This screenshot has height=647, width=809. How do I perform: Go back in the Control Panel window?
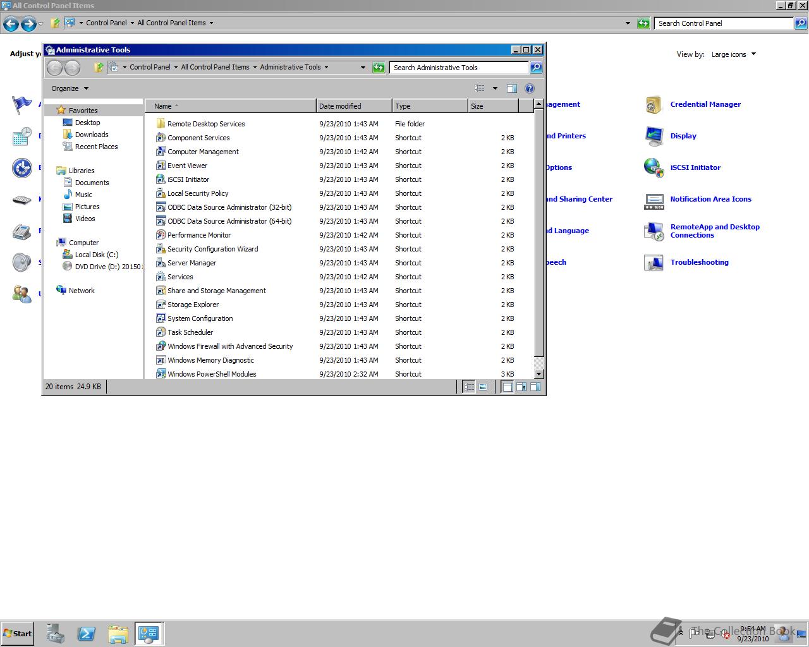[x=11, y=24]
